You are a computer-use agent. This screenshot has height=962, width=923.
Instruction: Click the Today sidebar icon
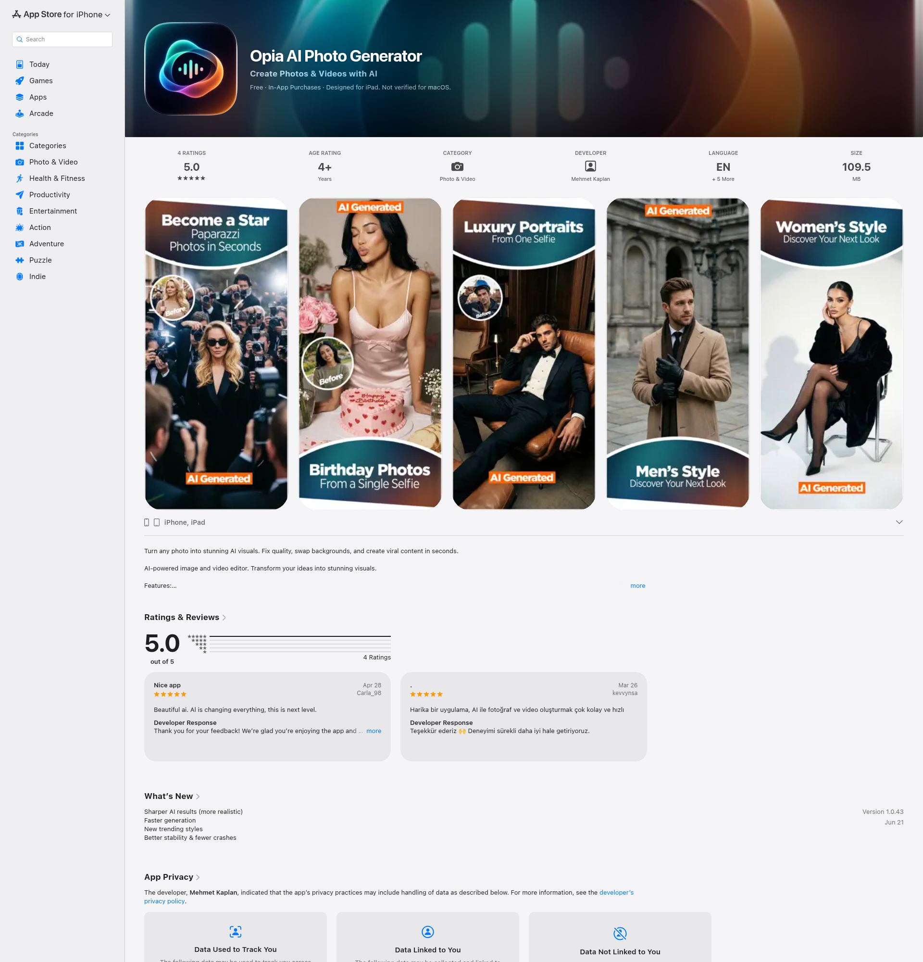[x=20, y=64]
